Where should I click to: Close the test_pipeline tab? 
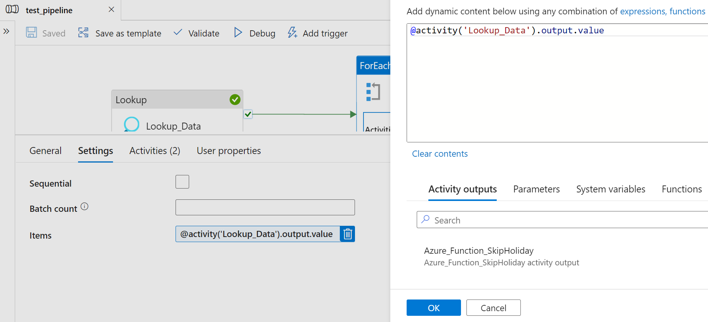[111, 9]
